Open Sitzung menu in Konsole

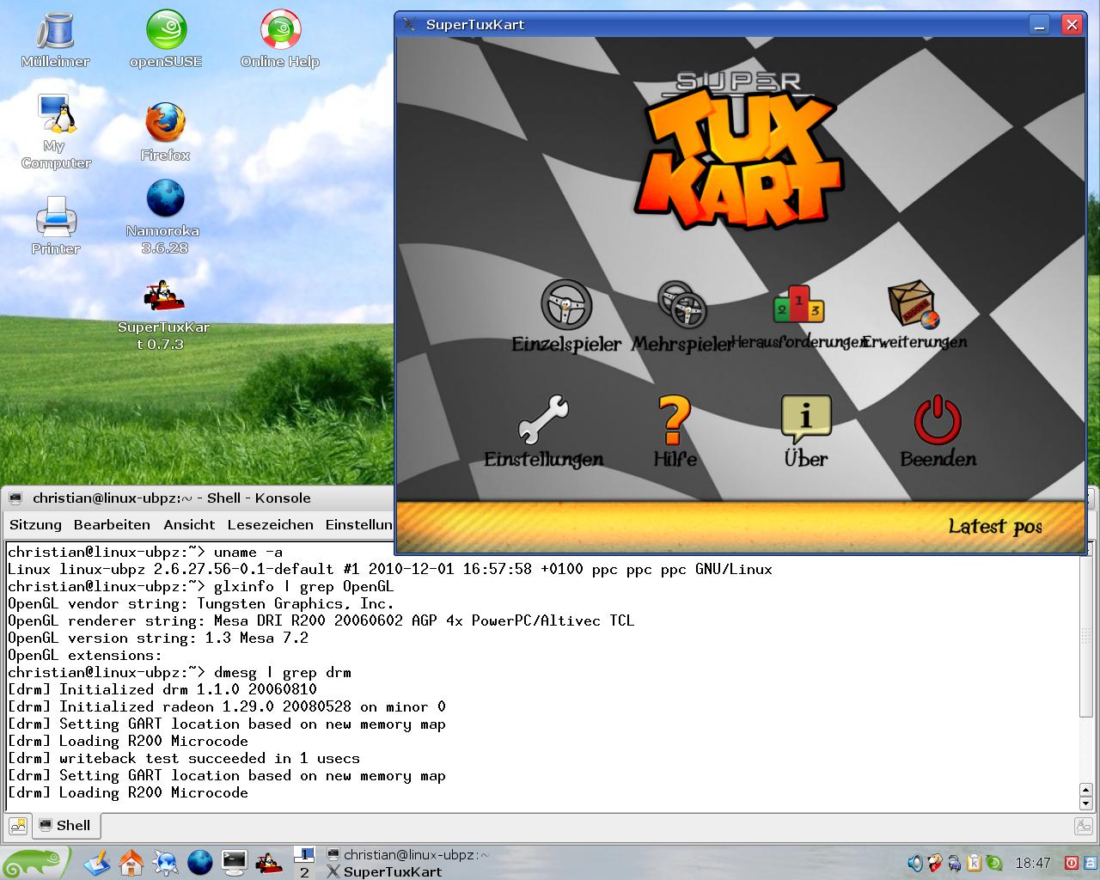[35, 524]
